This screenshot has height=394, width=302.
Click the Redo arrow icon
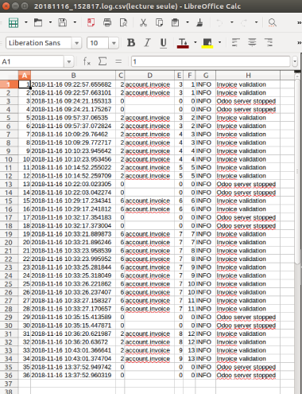point(244,22)
